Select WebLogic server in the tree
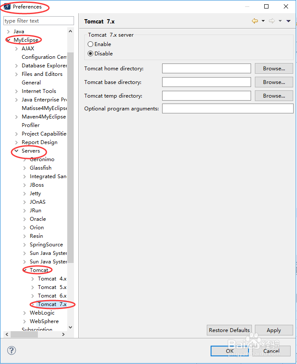297x364 pixels. coord(42,313)
